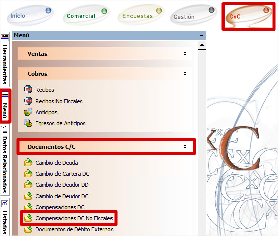
Task: Click the Listados sidebar icon
Action: point(5,204)
